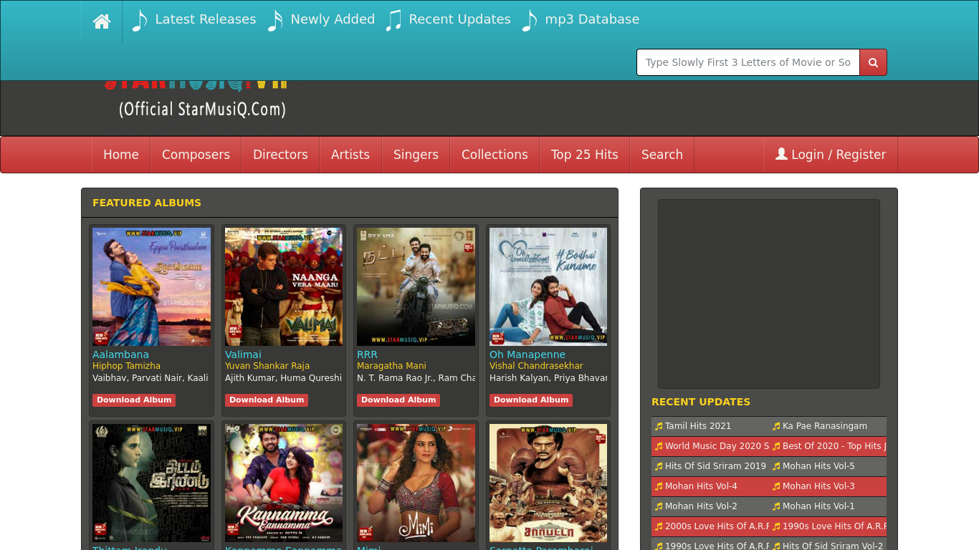Open Recent Updates link in top bar
The height and width of the screenshot is (550, 979).
459,19
